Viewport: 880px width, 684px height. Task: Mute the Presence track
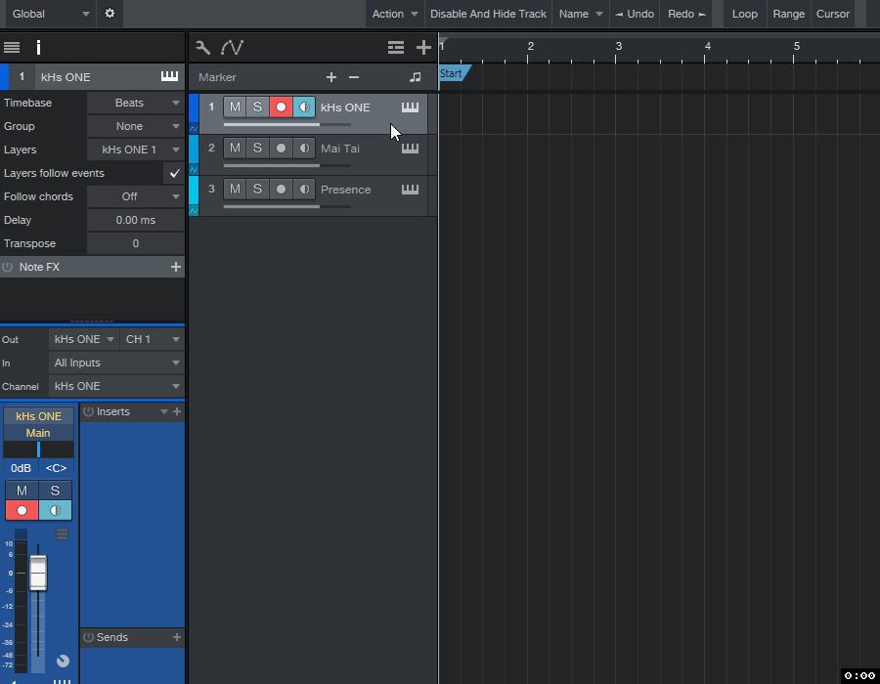(235, 189)
